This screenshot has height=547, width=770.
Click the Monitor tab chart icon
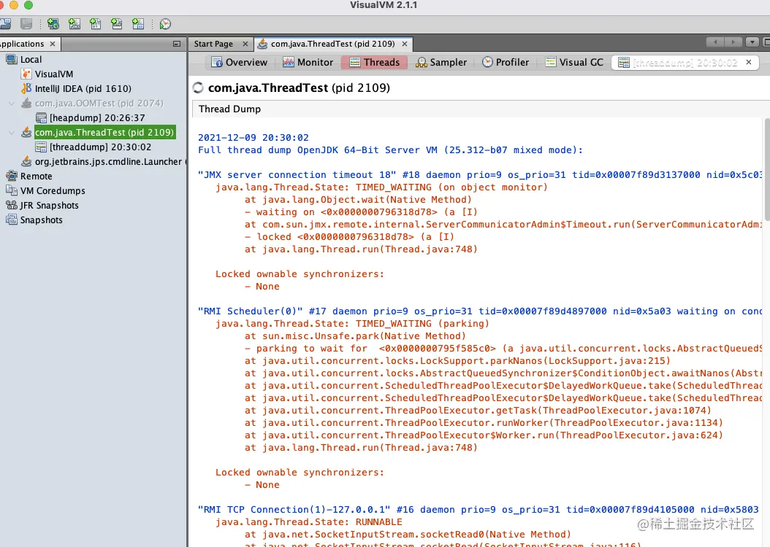click(289, 62)
